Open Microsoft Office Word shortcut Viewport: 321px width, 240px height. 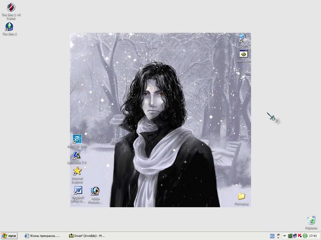click(77, 191)
